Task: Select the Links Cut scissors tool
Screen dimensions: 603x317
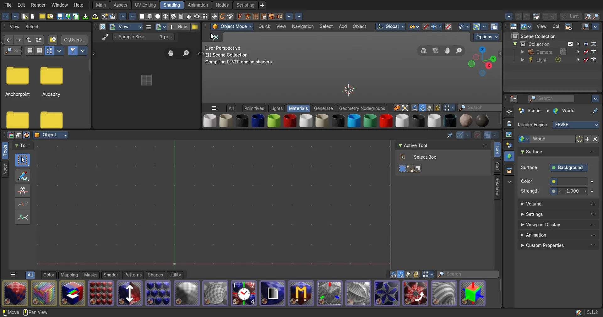Action: (x=23, y=191)
